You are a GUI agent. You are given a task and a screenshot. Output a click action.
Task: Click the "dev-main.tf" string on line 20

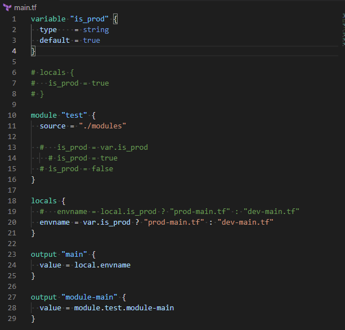(245, 222)
